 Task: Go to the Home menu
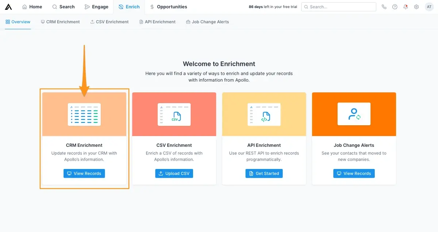point(32,7)
